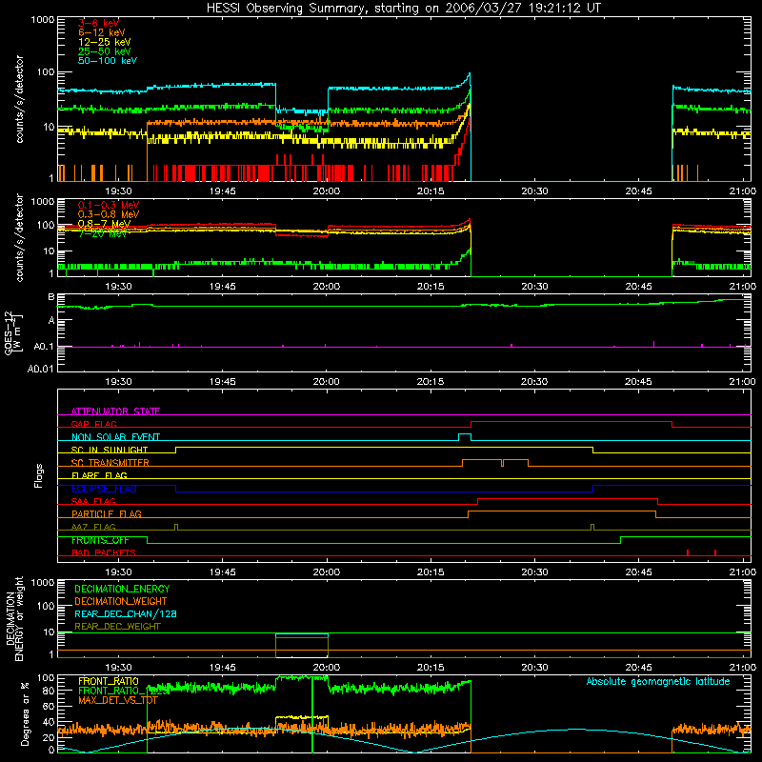Screen dimensions: 762x762
Task: Click the 0.3-0.8 MeV legend entry
Action: click(109, 214)
